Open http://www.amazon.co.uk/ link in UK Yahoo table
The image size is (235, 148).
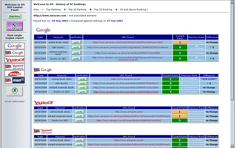[129, 140]
